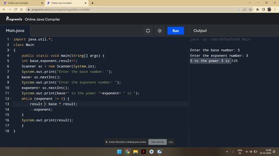Open the Chrome profile avatar

[x=269, y=10]
